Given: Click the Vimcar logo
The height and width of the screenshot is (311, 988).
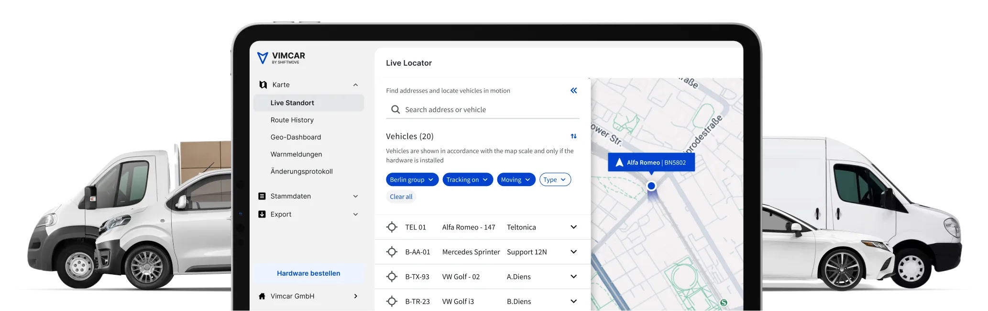Looking at the screenshot, I should pyautogui.click(x=281, y=58).
